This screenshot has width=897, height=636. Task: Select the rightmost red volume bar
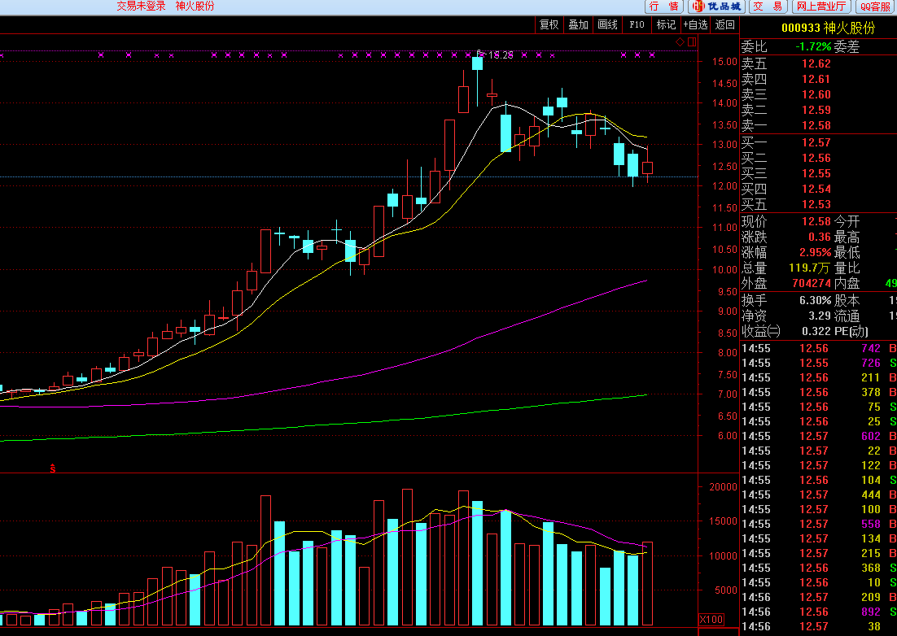click(647, 583)
